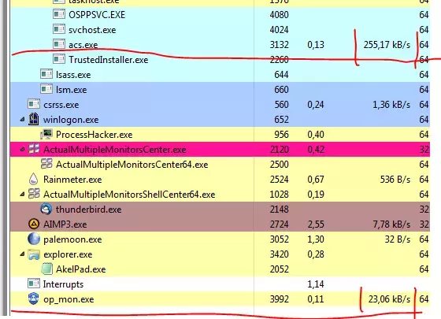The width and height of the screenshot is (441, 319).
Task: Select the csrss.exe process row
Action: (x=220, y=105)
